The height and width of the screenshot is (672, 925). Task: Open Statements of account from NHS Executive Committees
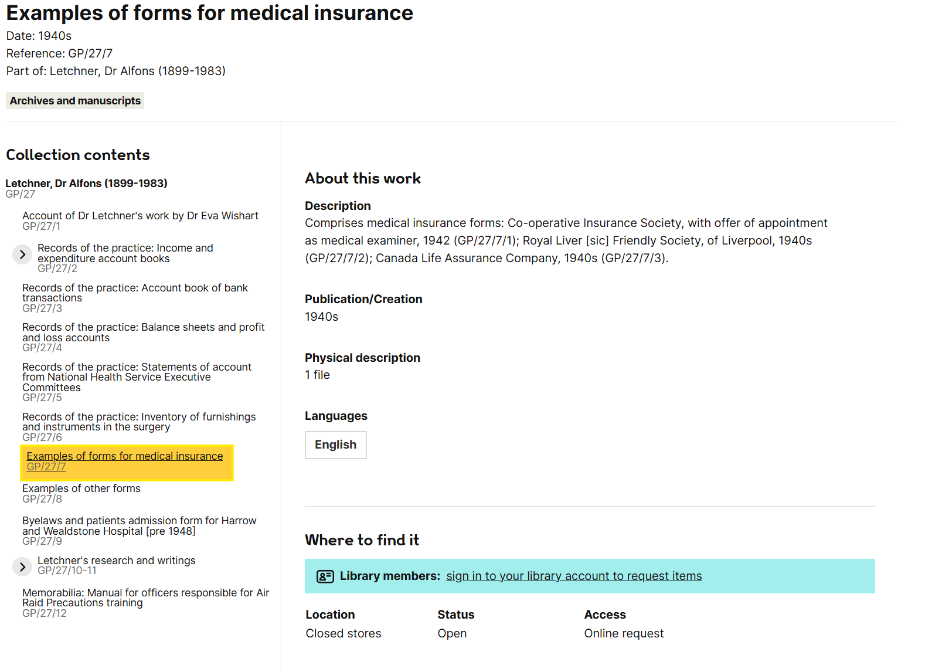[137, 377]
